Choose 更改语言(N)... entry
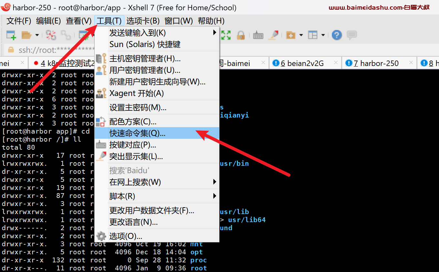Screen dimensions: 439x272 157,222
